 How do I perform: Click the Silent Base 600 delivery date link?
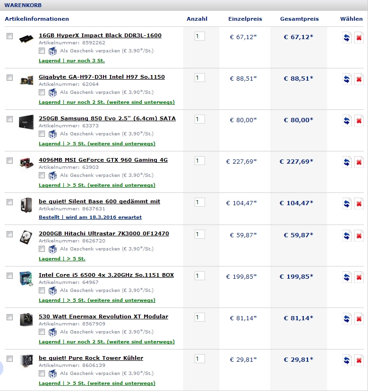click(90, 217)
